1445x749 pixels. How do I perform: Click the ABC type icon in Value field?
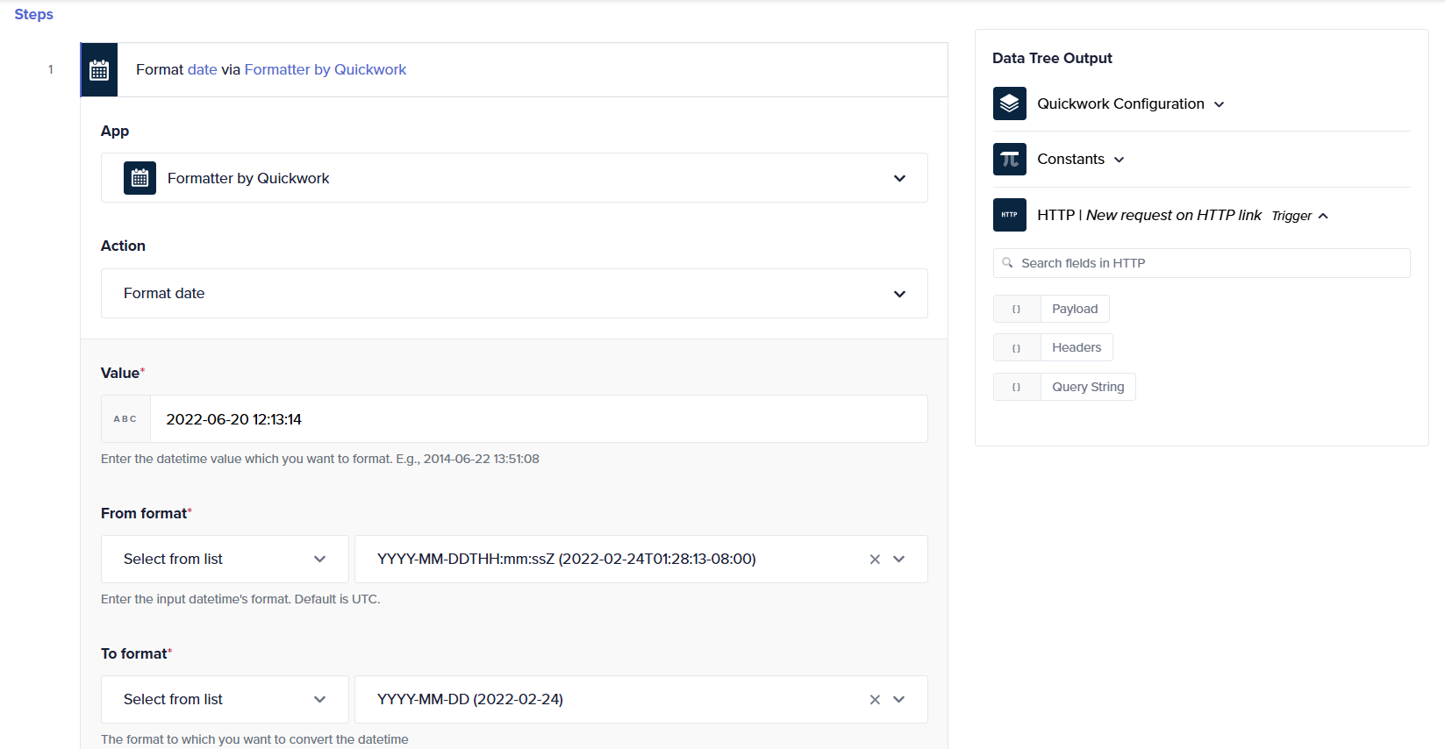(x=125, y=419)
